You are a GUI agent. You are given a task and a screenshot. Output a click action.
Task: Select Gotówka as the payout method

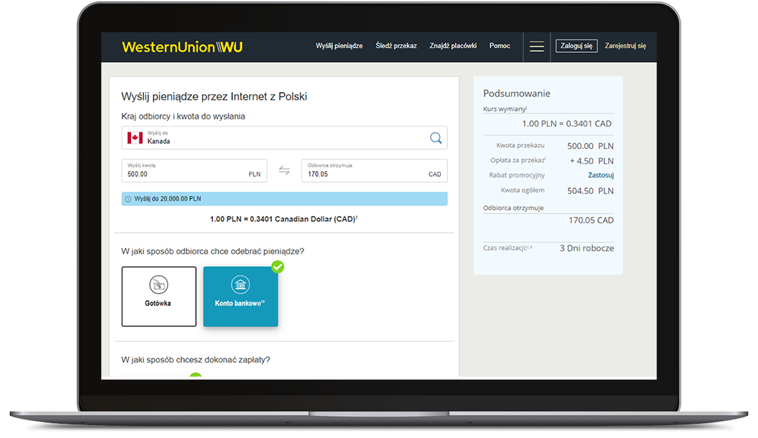coord(159,297)
